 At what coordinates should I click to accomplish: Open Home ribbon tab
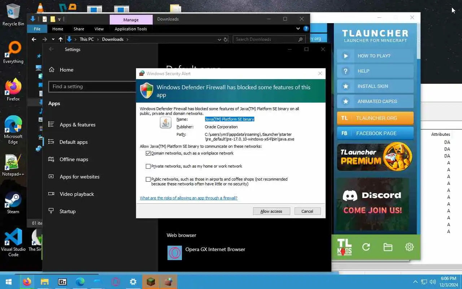(58, 29)
